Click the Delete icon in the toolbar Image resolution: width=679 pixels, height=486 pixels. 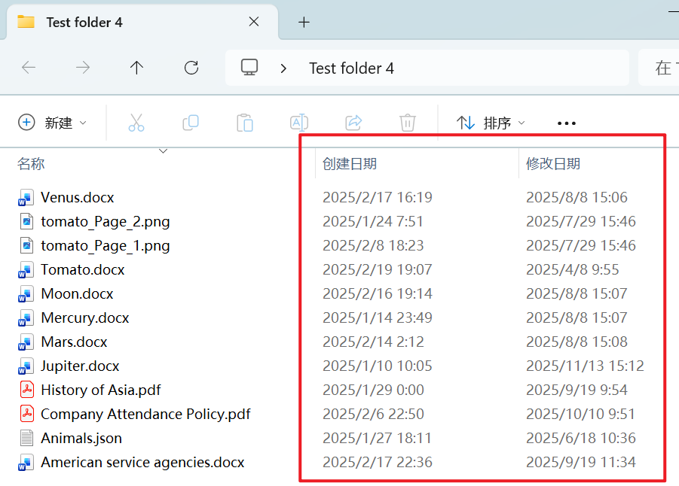407,122
